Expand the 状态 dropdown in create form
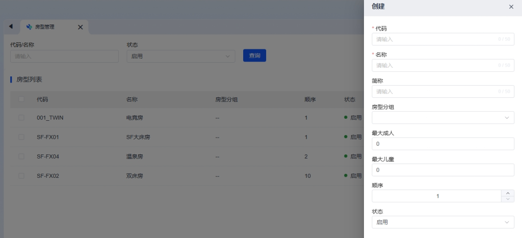The height and width of the screenshot is (238, 522). [x=442, y=222]
